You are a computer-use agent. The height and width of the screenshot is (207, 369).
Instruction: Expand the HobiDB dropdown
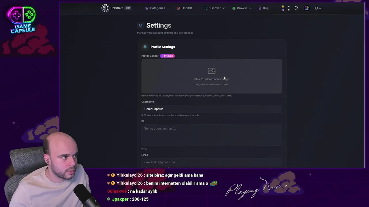(187, 8)
